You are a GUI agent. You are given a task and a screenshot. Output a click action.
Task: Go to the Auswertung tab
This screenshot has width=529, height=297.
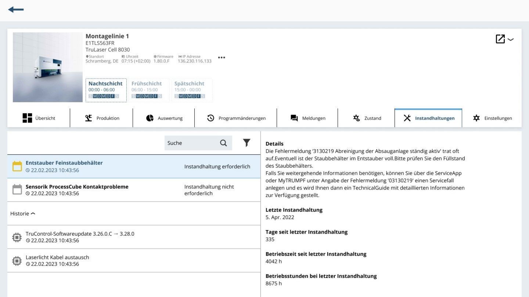point(164,118)
